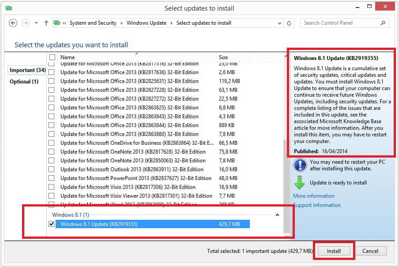Check Office 2013 KB2863843 update
Viewport: 399px width, 267px height.
pyautogui.click(x=51, y=117)
